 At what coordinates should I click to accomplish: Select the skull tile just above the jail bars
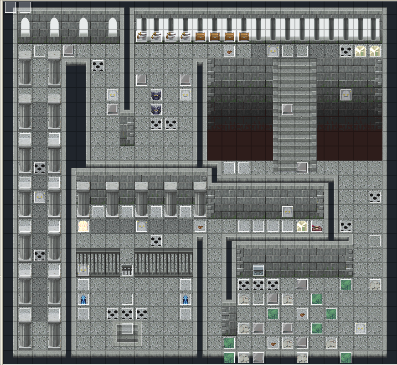(156, 241)
